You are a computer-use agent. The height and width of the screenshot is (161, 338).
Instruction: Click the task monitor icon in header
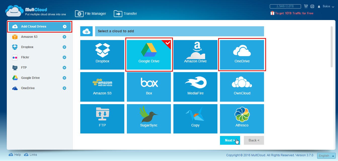pyautogui.click(x=312, y=6)
